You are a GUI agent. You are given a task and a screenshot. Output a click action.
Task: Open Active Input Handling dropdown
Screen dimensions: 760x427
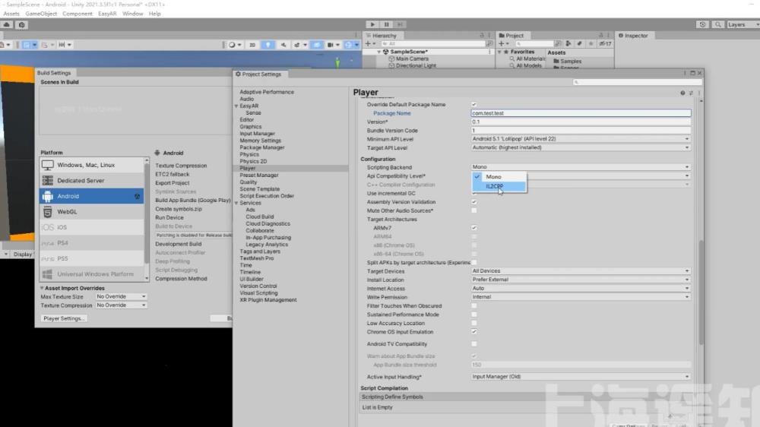tap(581, 377)
